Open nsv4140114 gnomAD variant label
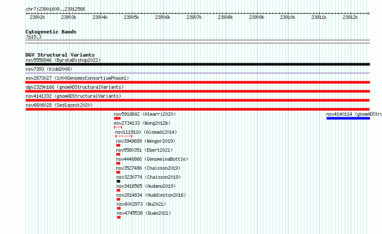 (354, 114)
